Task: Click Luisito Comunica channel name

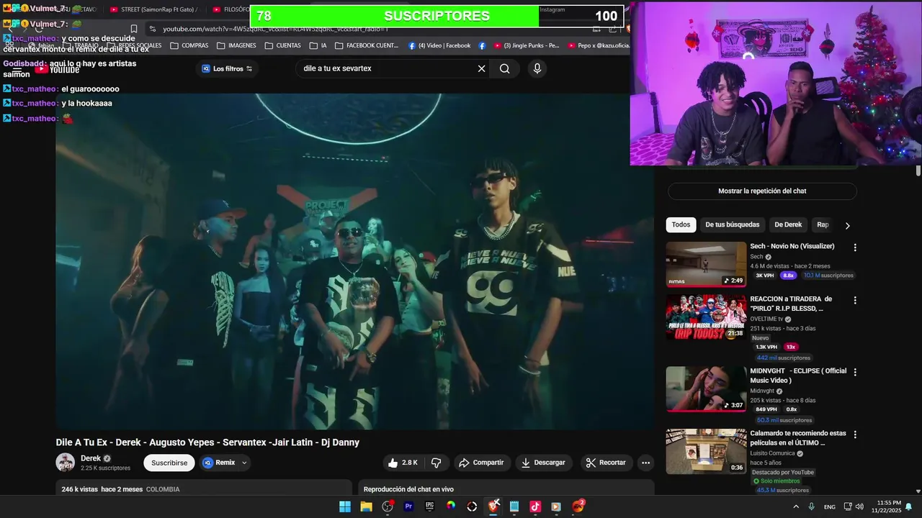Action: tap(772, 453)
